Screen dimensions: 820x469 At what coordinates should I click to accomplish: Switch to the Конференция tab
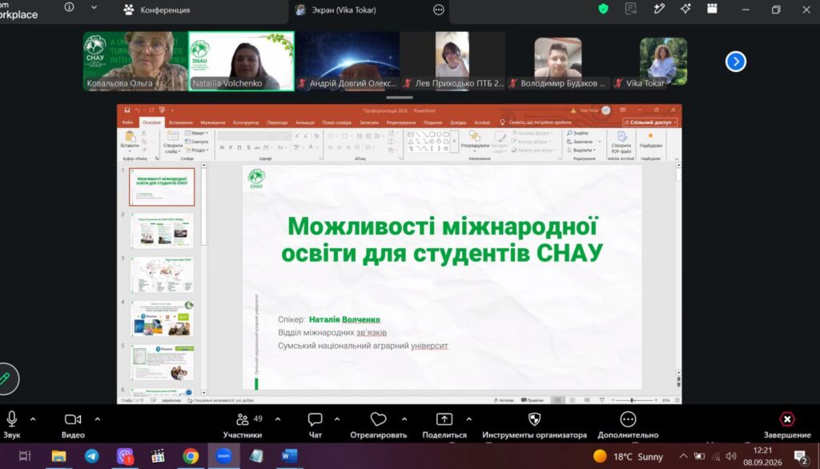156,10
